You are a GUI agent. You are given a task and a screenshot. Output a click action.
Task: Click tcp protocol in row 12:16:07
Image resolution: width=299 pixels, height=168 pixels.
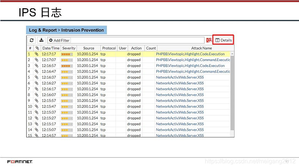pos(103,95)
